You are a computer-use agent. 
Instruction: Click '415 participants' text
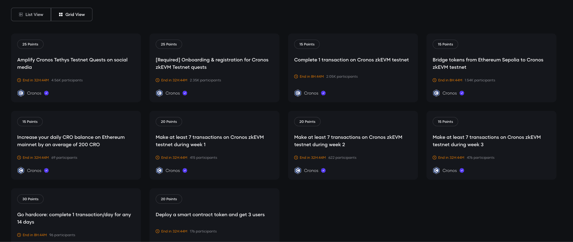tap(204, 158)
